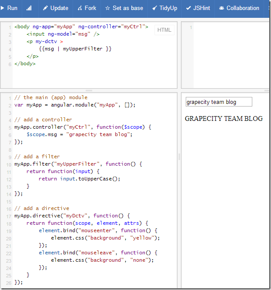Click the HTML label in the markup panel
This screenshot has width=271, height=290.
pyautogui.click(x=164, y=30)
